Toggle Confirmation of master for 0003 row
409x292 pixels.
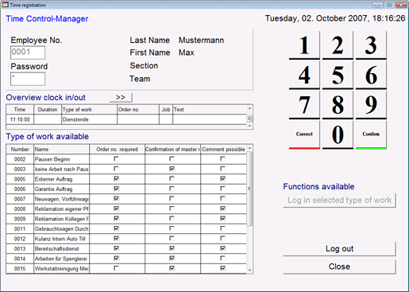pyautogui.click(x=172, y=169)
